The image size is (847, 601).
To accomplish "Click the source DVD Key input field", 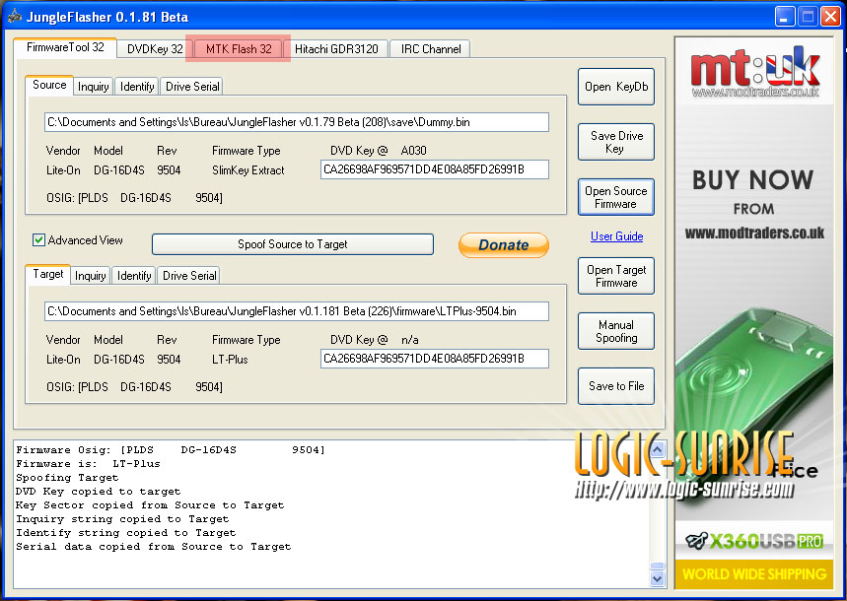I will coord(435,169).
